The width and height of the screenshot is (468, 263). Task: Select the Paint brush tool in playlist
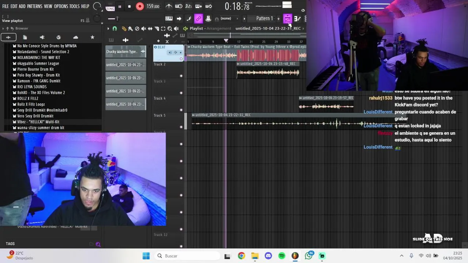point(130,28)
